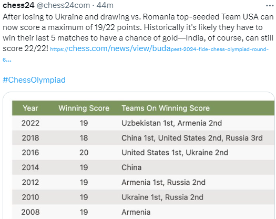The width and height of the screenshot is (276, 219).
Task: Select the 2012 Armenia row
Action: (143, 182)
